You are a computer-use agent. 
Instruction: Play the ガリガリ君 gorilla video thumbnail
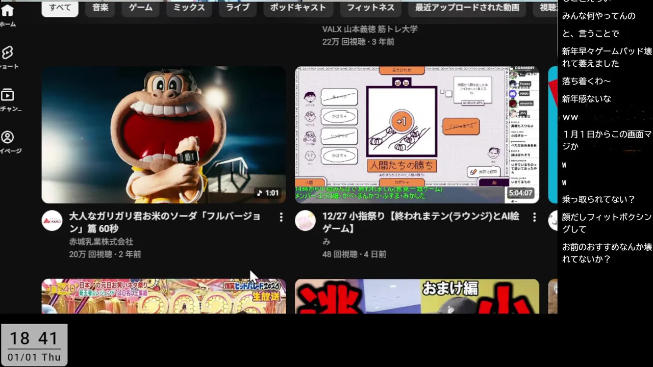163,135
